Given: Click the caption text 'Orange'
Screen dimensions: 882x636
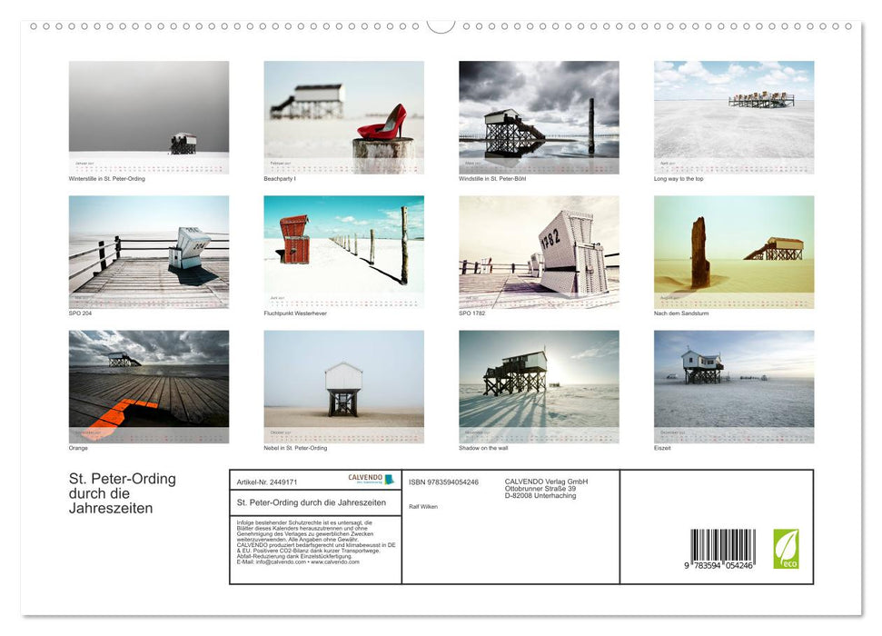Looking at the screenshot, I should pos(78,448).
